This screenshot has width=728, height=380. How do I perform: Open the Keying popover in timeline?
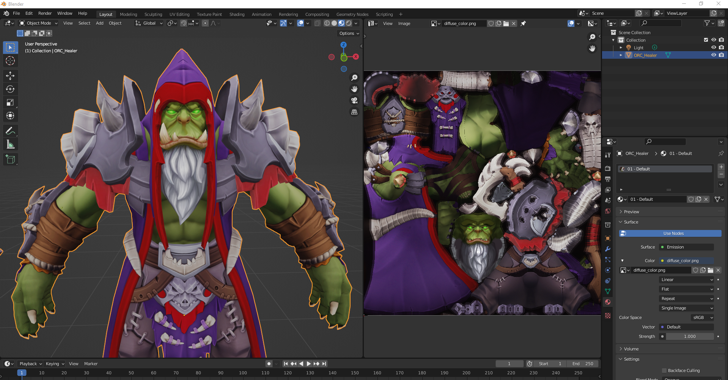click(55, 364)
